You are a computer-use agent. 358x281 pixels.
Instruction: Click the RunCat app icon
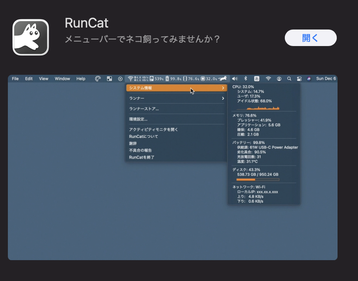pos(31,37)
